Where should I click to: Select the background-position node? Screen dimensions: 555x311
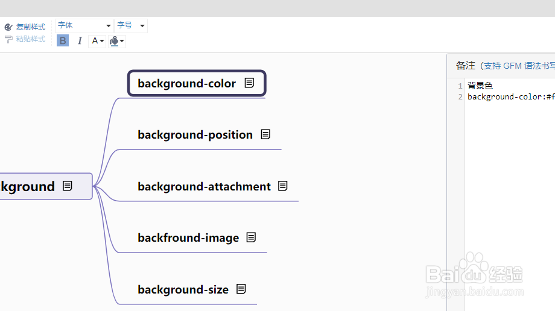(x=195, y=134)
